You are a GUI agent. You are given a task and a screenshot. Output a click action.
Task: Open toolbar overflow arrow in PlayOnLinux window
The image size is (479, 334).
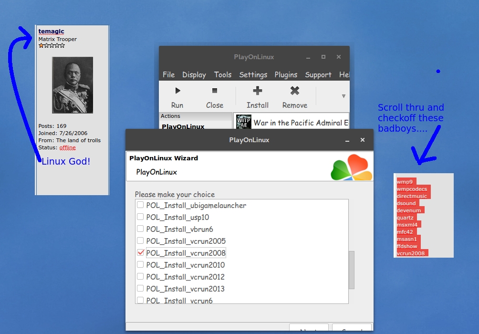coord(344,96)
